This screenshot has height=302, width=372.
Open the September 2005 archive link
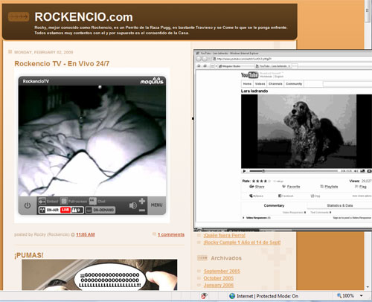[222, 271]
